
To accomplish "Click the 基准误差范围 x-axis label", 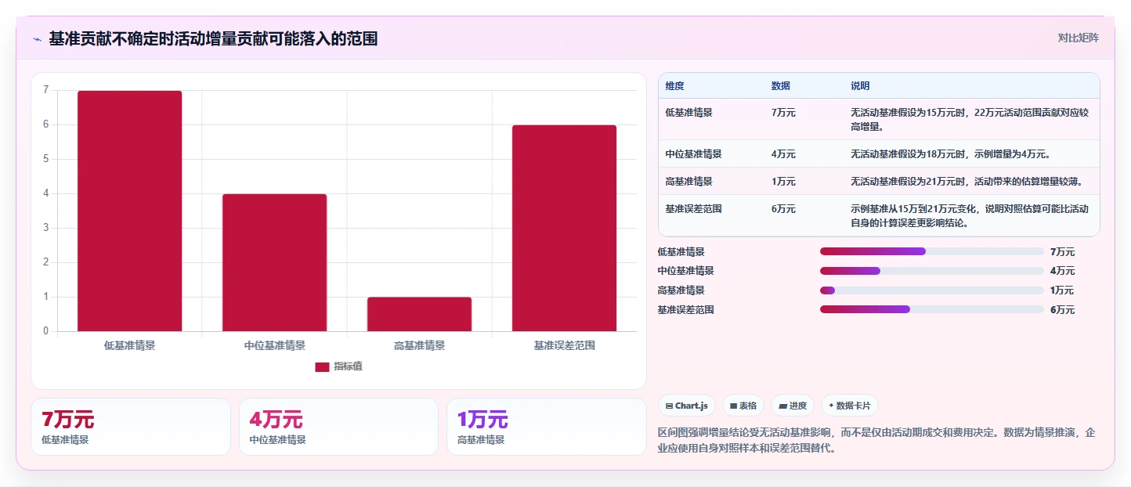I will click(565, 345).
